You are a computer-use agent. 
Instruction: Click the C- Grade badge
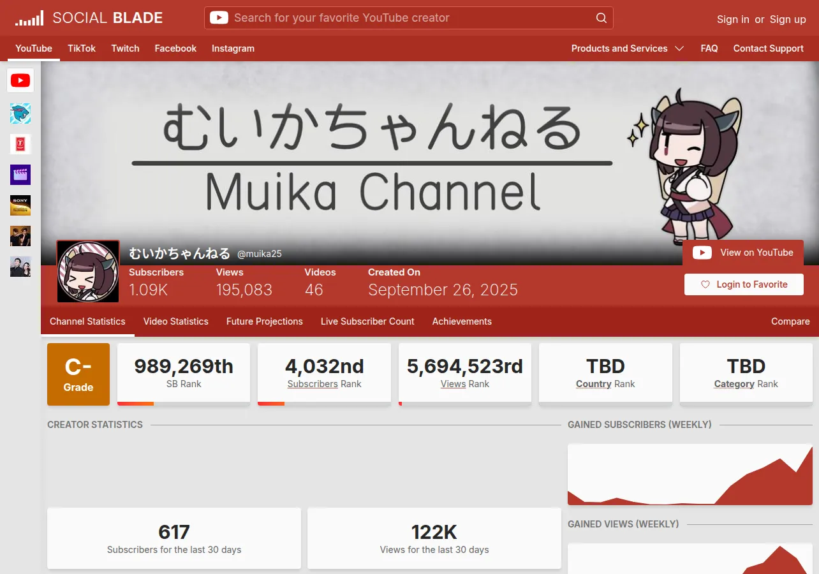pyautogui.click(x=78, y=374)
